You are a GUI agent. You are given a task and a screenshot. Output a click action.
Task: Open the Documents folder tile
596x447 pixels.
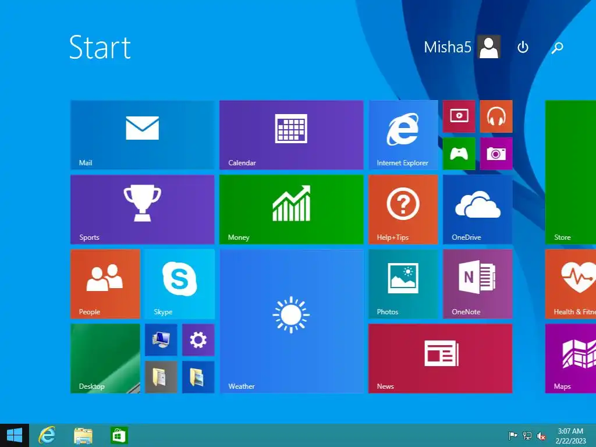pyautogui.click(x=161, y=377)
